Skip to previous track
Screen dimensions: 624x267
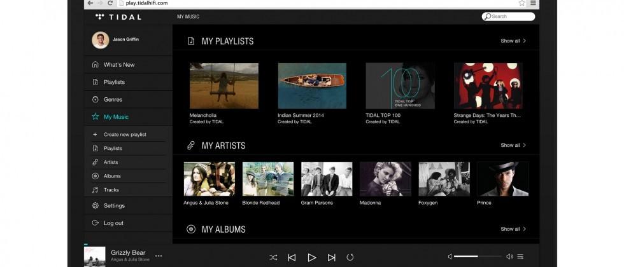coord(292,257)
